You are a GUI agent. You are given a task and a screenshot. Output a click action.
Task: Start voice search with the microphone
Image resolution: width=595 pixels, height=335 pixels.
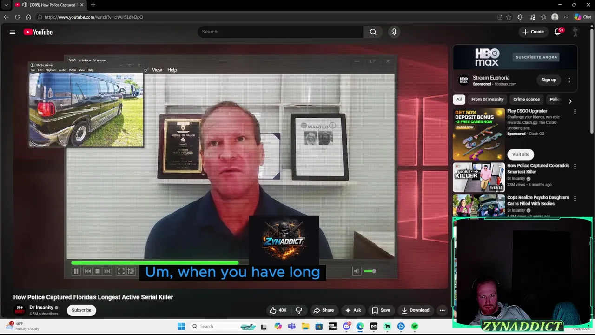click(394, 32)
